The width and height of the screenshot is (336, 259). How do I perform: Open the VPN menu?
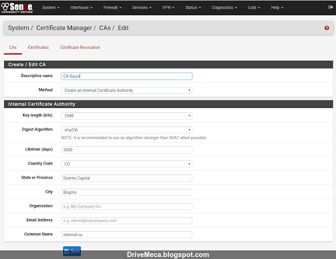coord(168,7)
